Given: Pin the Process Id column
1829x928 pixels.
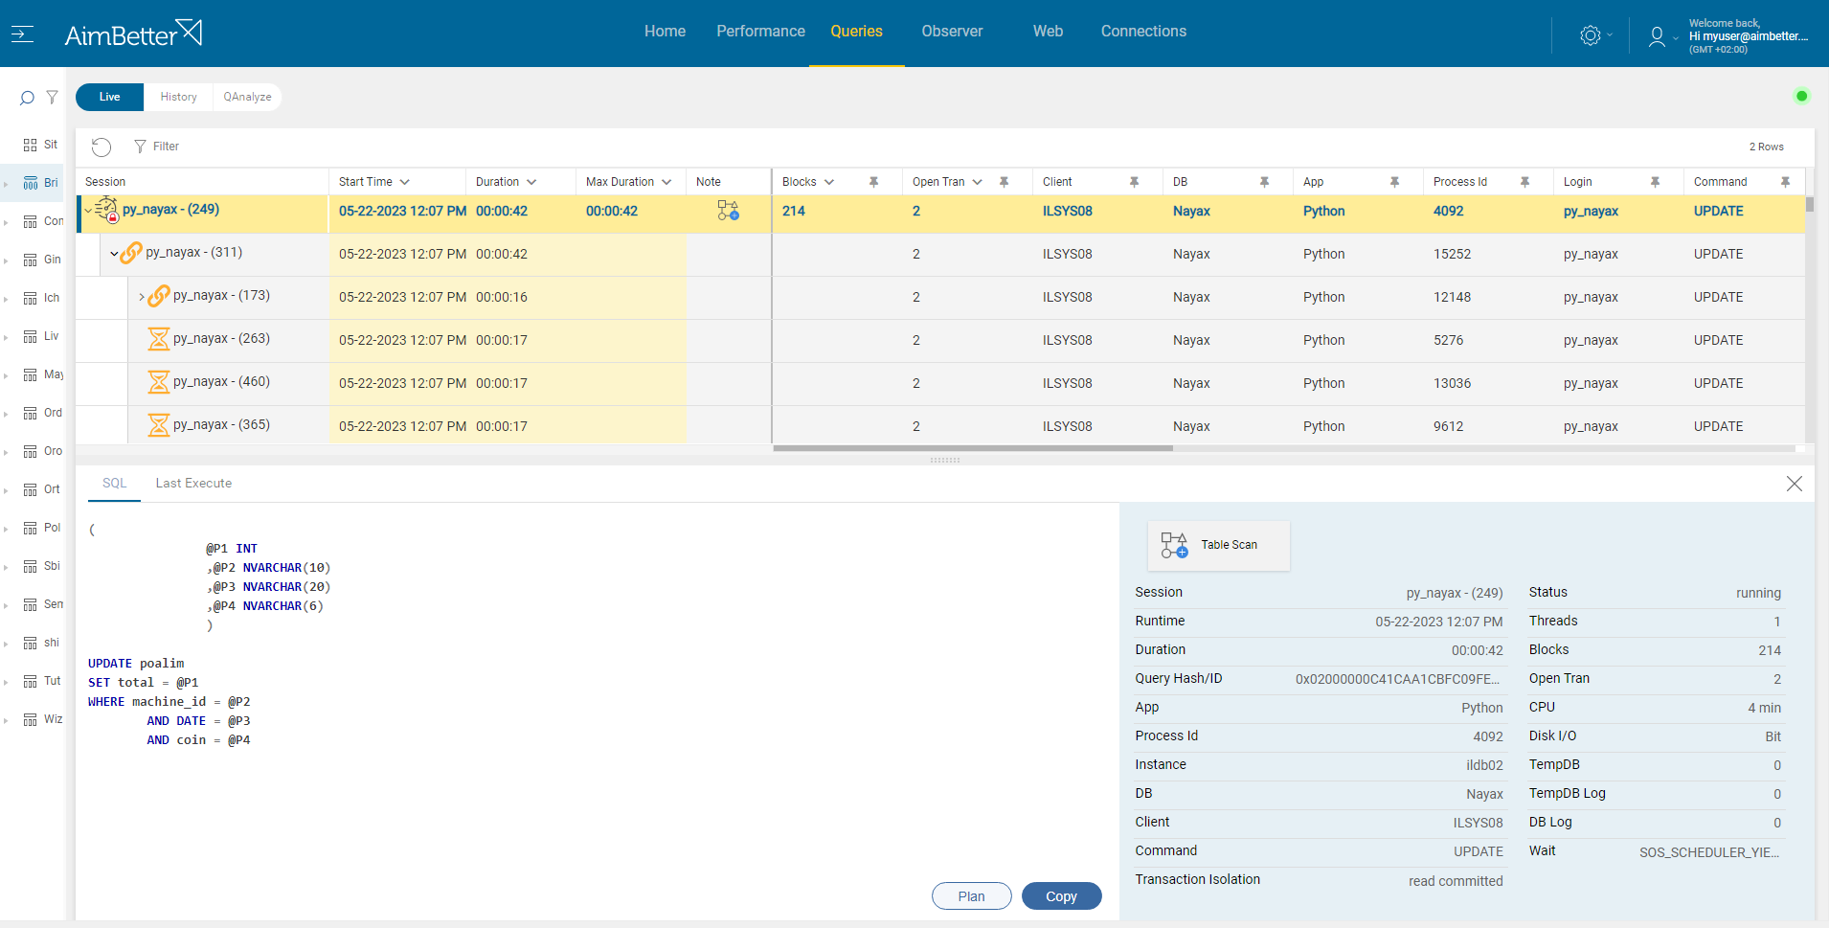Looking at the screenshot, I should pyautogui.click(x=1525, y=182).
